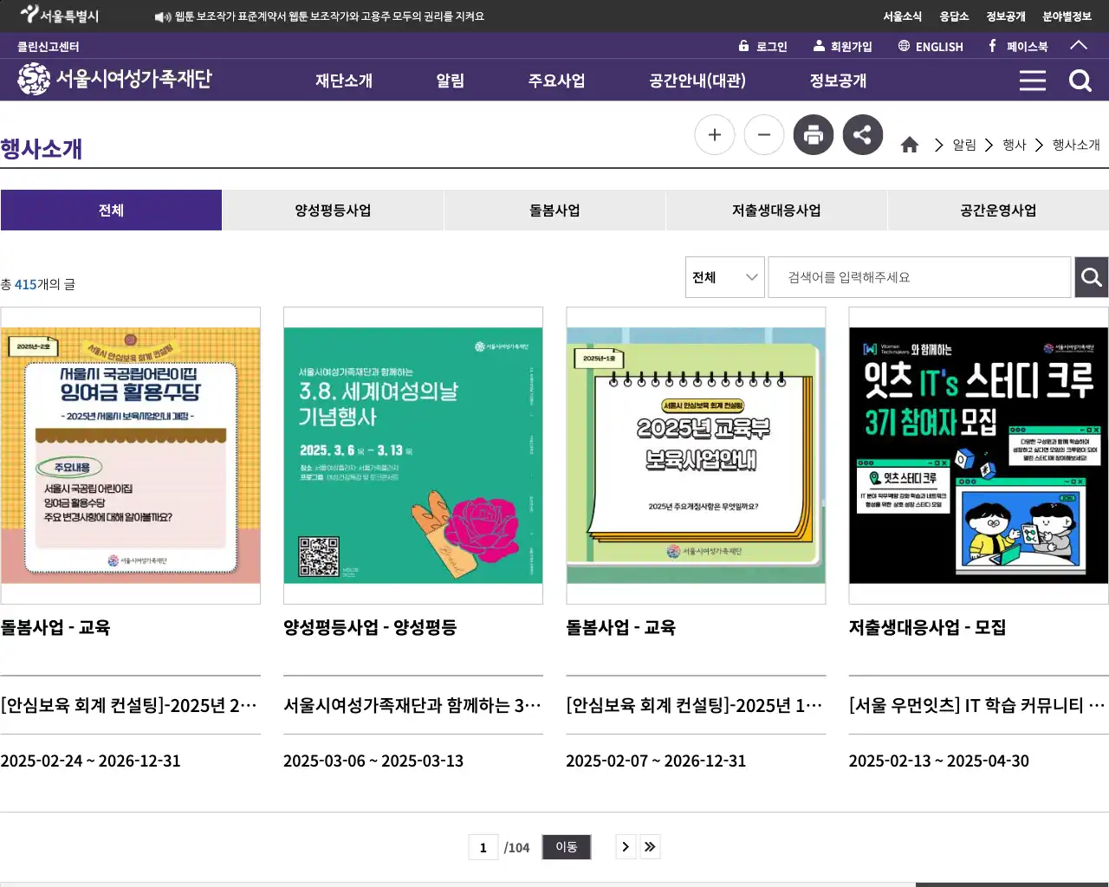Collapse the header with the chevron arrow
This screenshot has height=887, width=1109.
[x=1079, y=46]
